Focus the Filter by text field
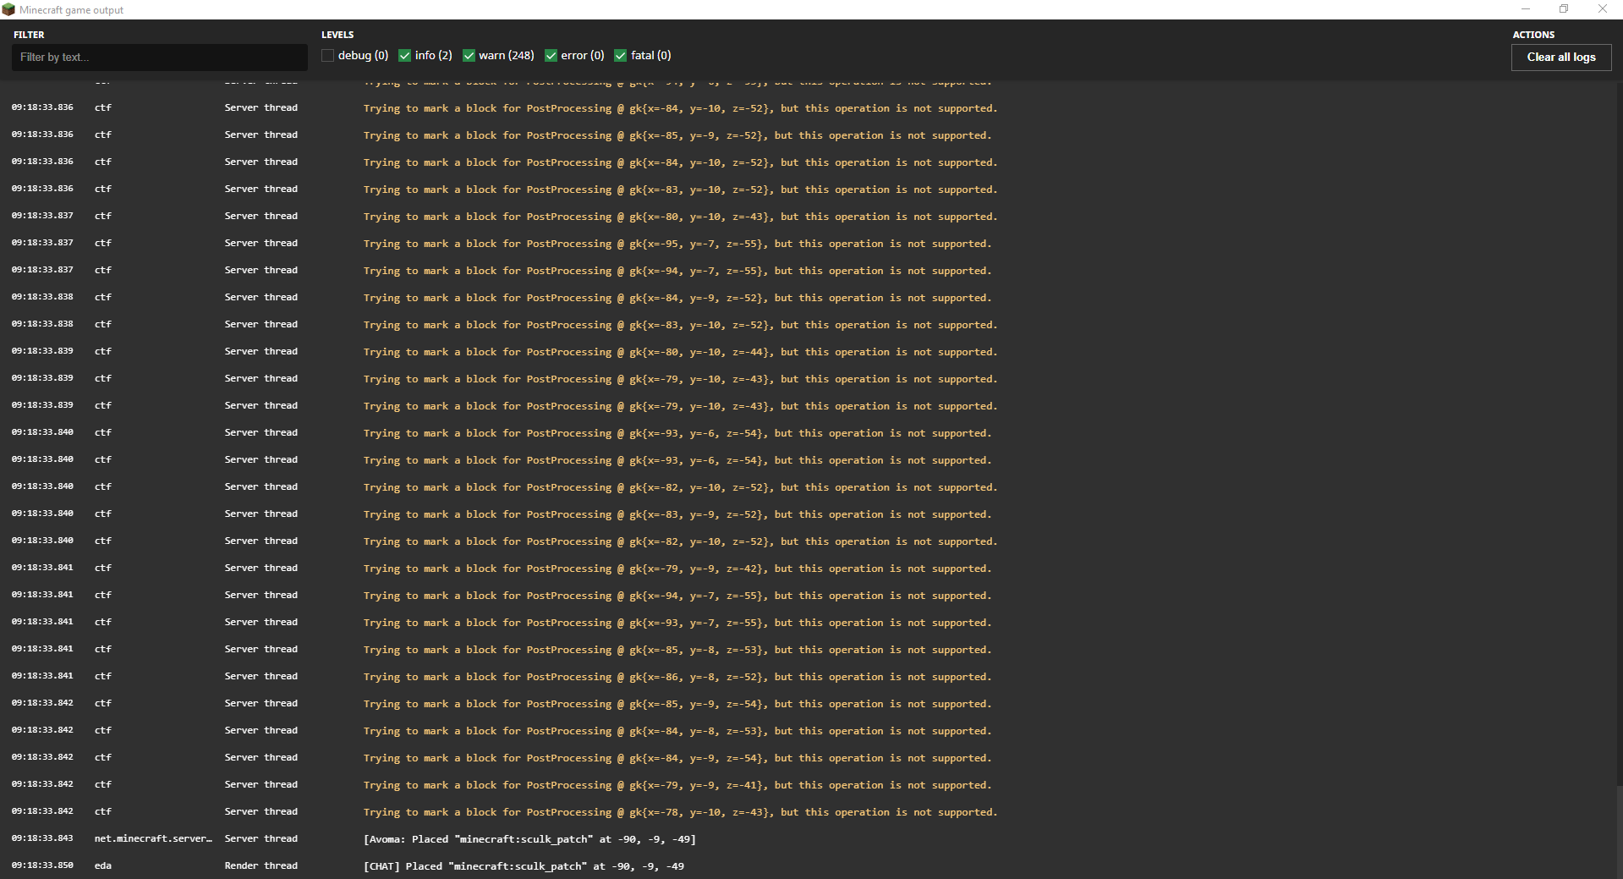The height and width of the screenshot is (879, 1623). [159, 57]
